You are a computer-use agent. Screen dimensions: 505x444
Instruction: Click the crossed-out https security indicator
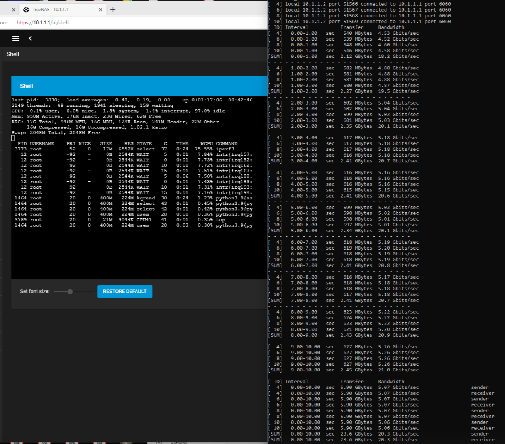(x=22, y=22)
